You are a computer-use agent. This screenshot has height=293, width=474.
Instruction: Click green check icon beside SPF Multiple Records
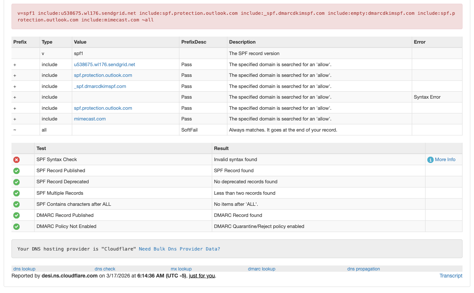[x=16, y=193]
